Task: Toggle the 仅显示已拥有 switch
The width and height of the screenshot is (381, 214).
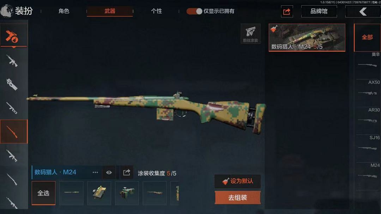Action: pos(194,11)
